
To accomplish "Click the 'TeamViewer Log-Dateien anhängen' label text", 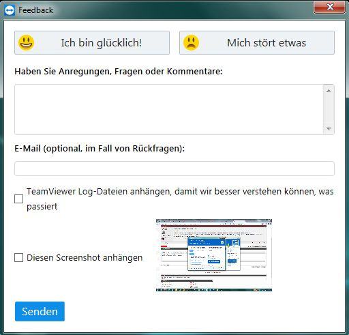I will click(x=180, y=199).
